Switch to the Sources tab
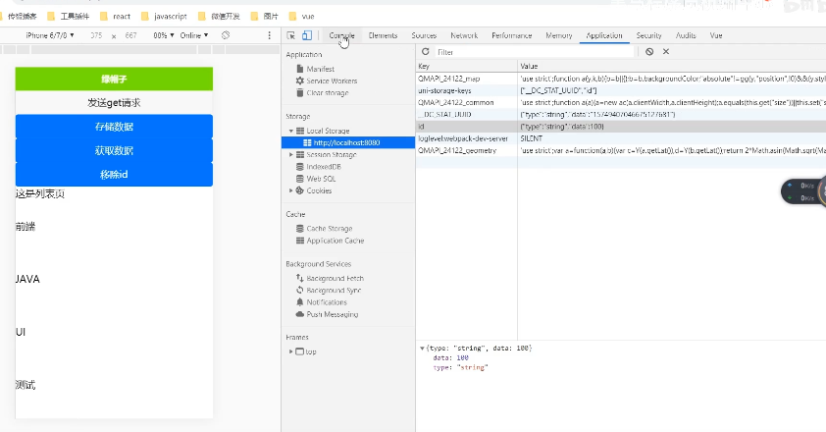 point(424,35)
